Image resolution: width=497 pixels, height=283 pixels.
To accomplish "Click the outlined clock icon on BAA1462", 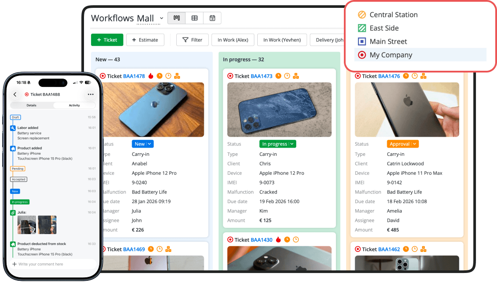I will [415, 249].
